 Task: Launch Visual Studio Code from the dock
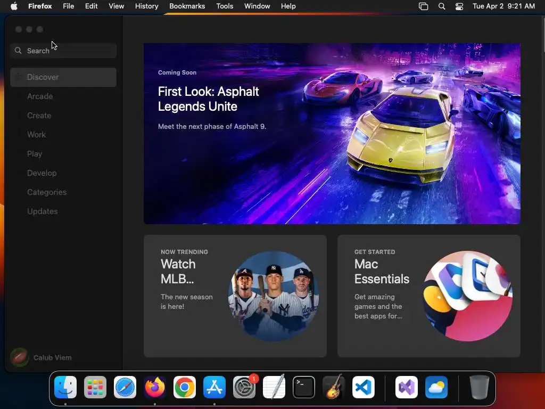pos(364,387)
